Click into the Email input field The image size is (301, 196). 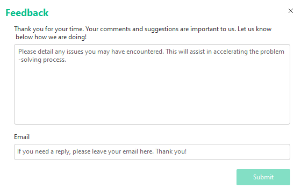click(152, 152)
